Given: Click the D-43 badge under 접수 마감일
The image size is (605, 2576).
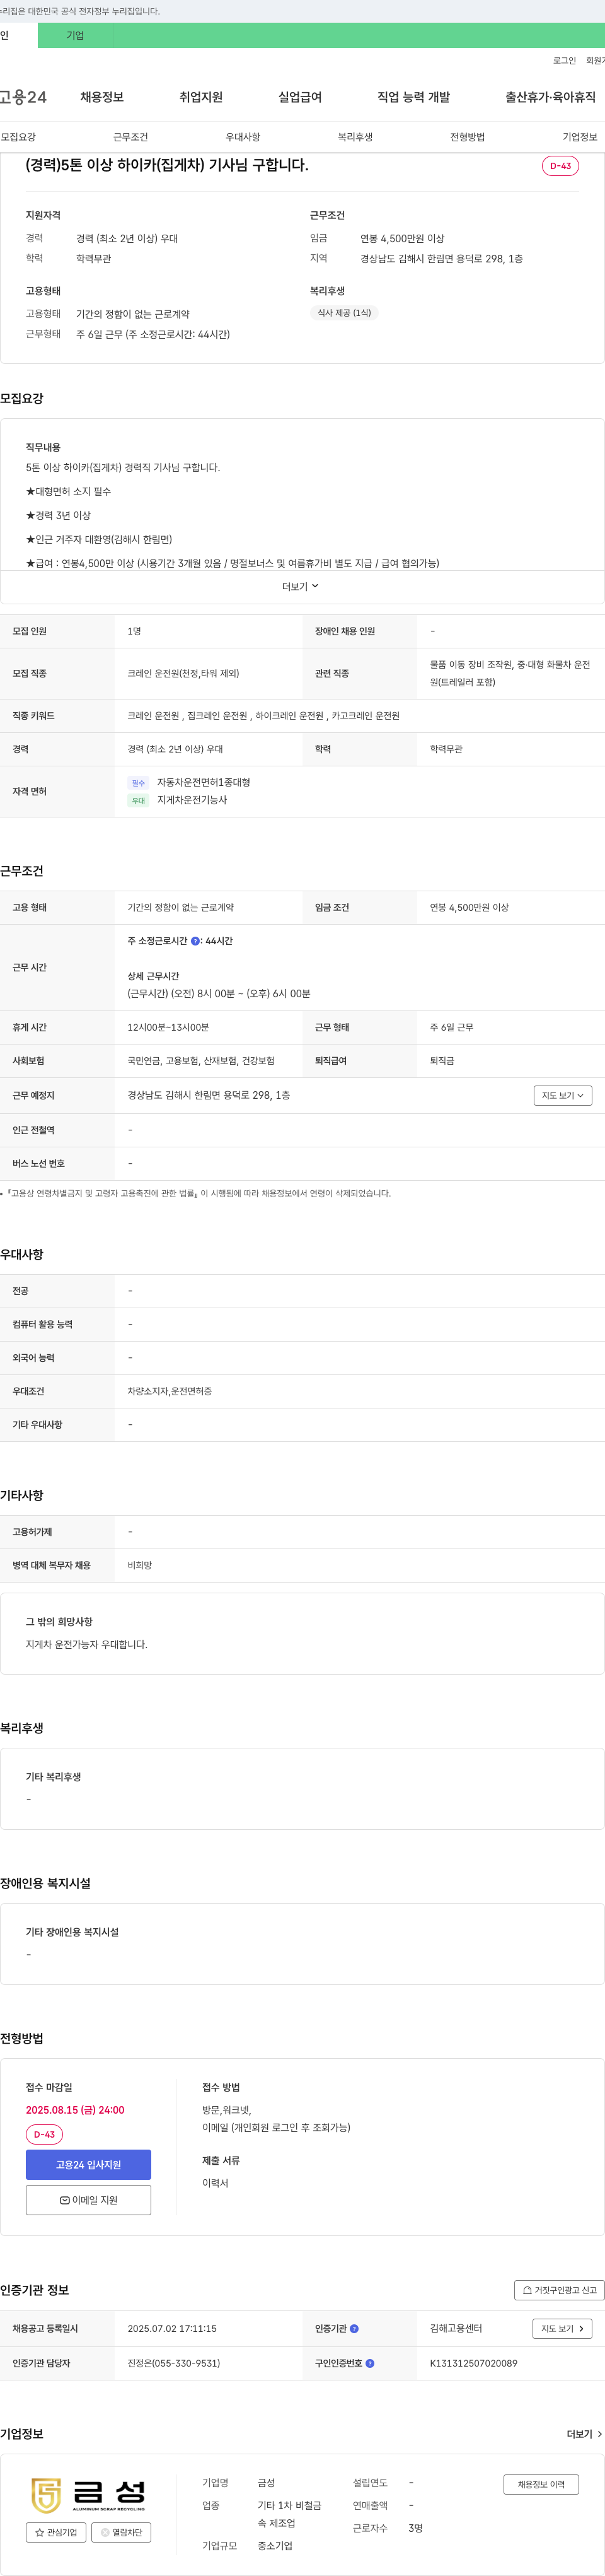Looking at the screenshot, I should coord(44,2135).
